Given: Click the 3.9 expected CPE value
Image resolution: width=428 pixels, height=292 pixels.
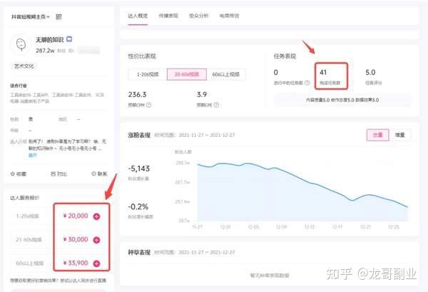Looking at the screenshot, I should tap(202, 94).
